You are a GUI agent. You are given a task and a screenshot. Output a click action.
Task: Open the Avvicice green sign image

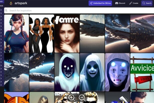click(x=142, y=72)
